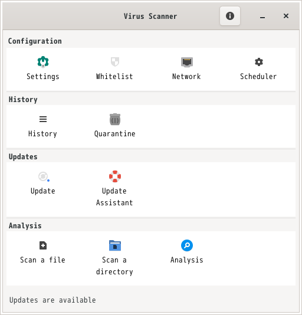Click the "Virus Scanner" window title
Viewport: 302px width, 315px height.
click(x=150, y=17)
